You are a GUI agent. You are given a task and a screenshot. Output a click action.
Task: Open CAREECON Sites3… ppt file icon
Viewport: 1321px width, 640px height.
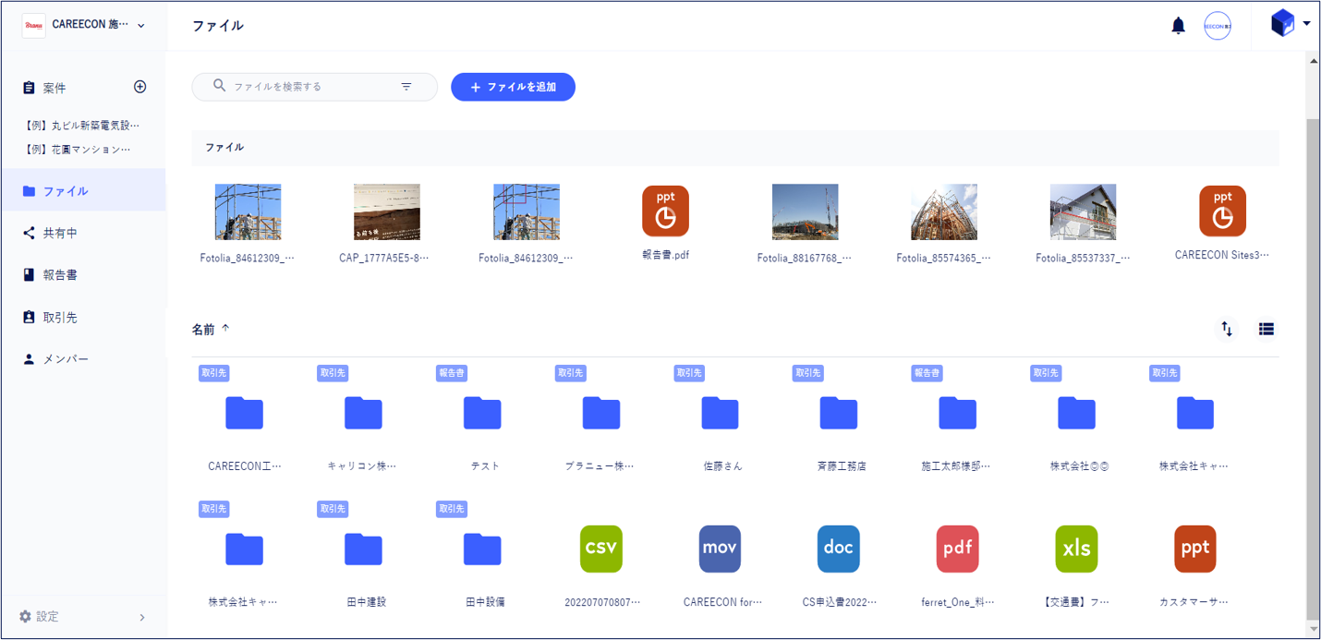pos(1222,211)
